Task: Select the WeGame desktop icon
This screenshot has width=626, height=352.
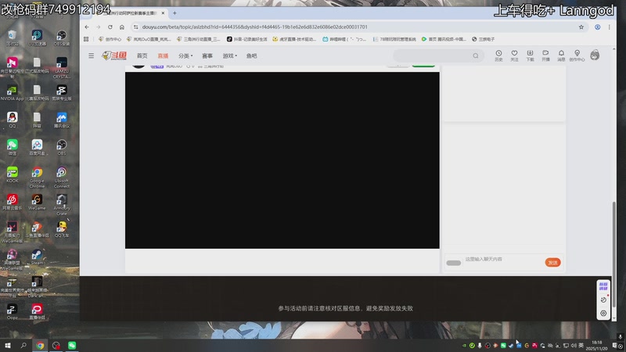Action: click(x=37, y=202)
